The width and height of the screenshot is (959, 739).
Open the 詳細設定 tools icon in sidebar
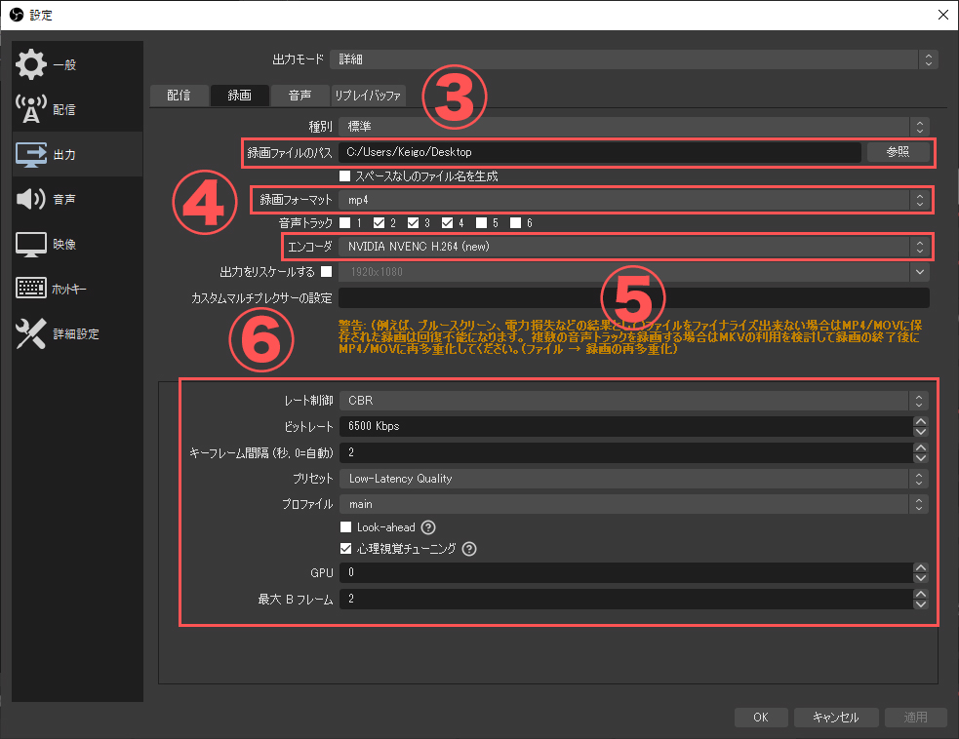coord(30,333)
